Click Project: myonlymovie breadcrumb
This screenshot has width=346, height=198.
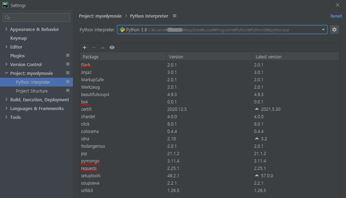click(100, 16)
